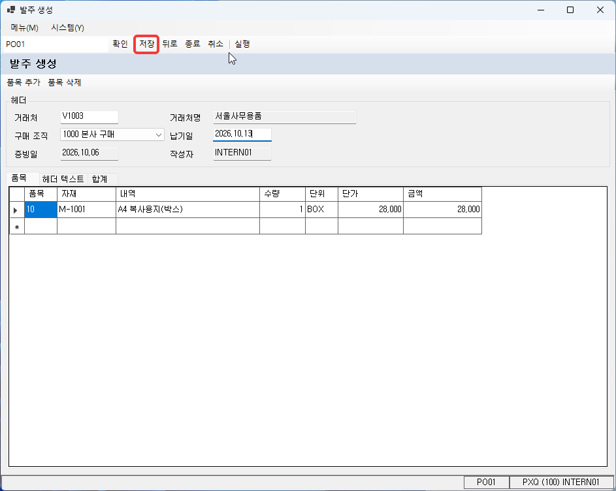The image size is (616, 491).
Task: Switch to the 헤더 텍스트 tab
Action: (63, 179)
